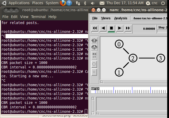Viewport: 169px width, 118px height.
Task: Open the Analysis menu in nam
Action: (x=121, y=18)
